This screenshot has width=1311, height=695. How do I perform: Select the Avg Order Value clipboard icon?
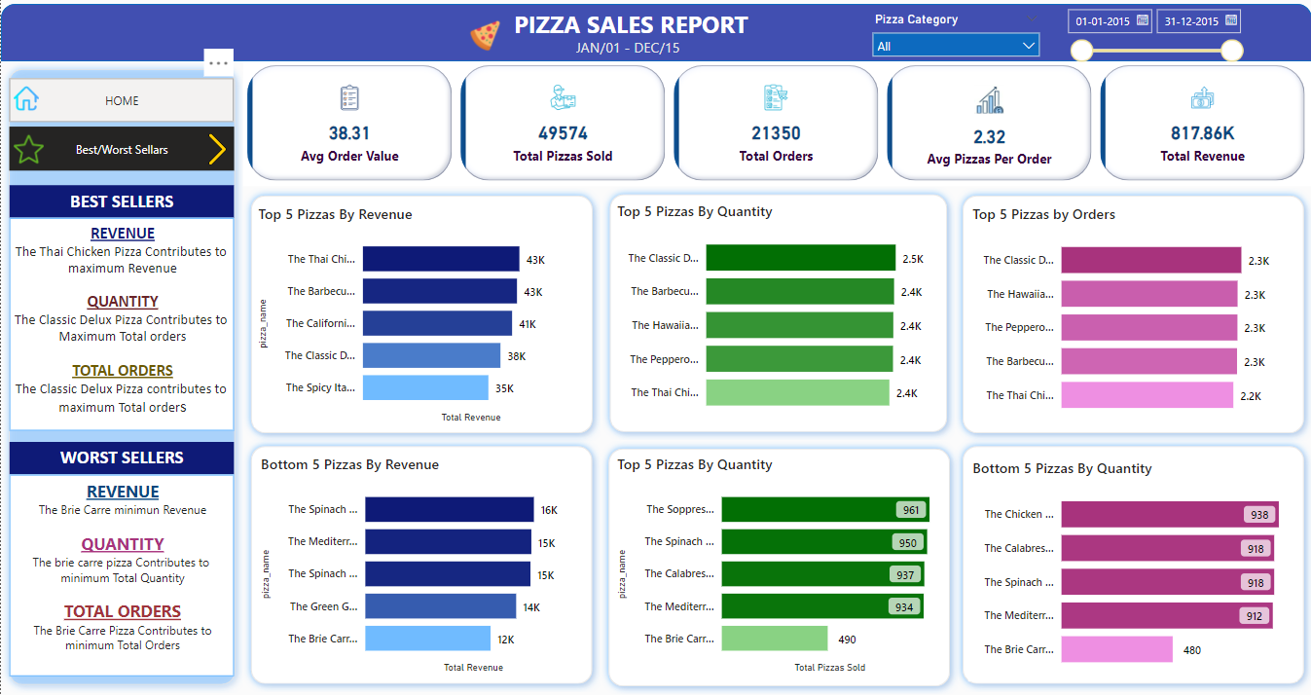point(349,97)
